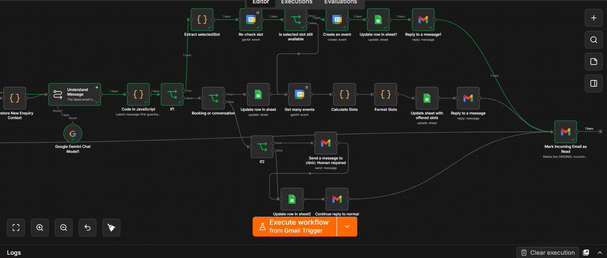
Task: Open the Re-check slot calendar node
Action: click(x=250, y=20)
